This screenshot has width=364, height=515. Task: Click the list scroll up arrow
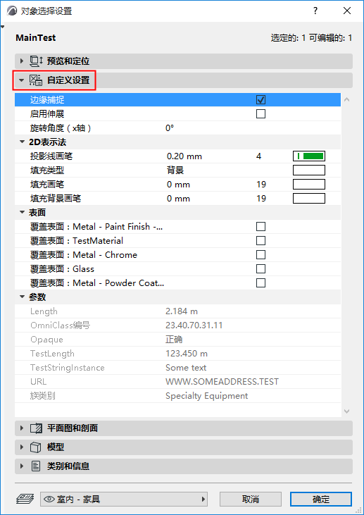point(346,99)
